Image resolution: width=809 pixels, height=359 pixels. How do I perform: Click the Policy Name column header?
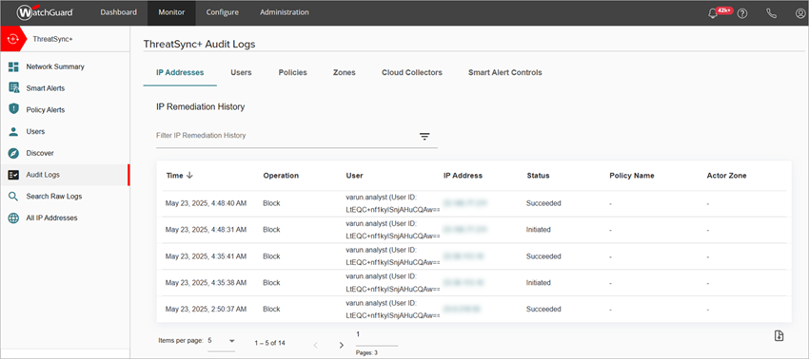632,176
